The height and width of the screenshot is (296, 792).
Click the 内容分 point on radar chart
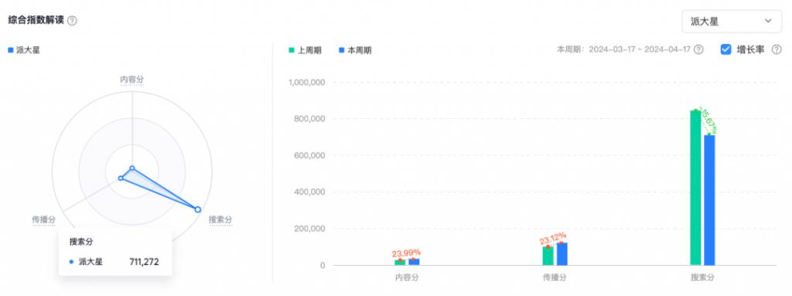(132, 168)
